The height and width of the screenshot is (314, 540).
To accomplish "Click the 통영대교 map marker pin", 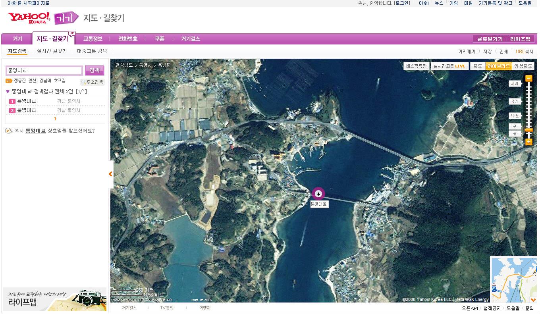I will pos(318,194).
